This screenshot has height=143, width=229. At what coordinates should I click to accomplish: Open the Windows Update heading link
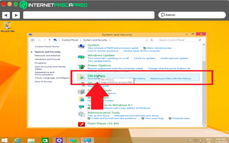tap(101, 55)
